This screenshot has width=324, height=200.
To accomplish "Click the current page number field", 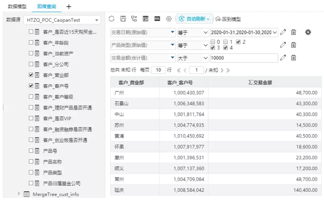I will pos(196,70).
